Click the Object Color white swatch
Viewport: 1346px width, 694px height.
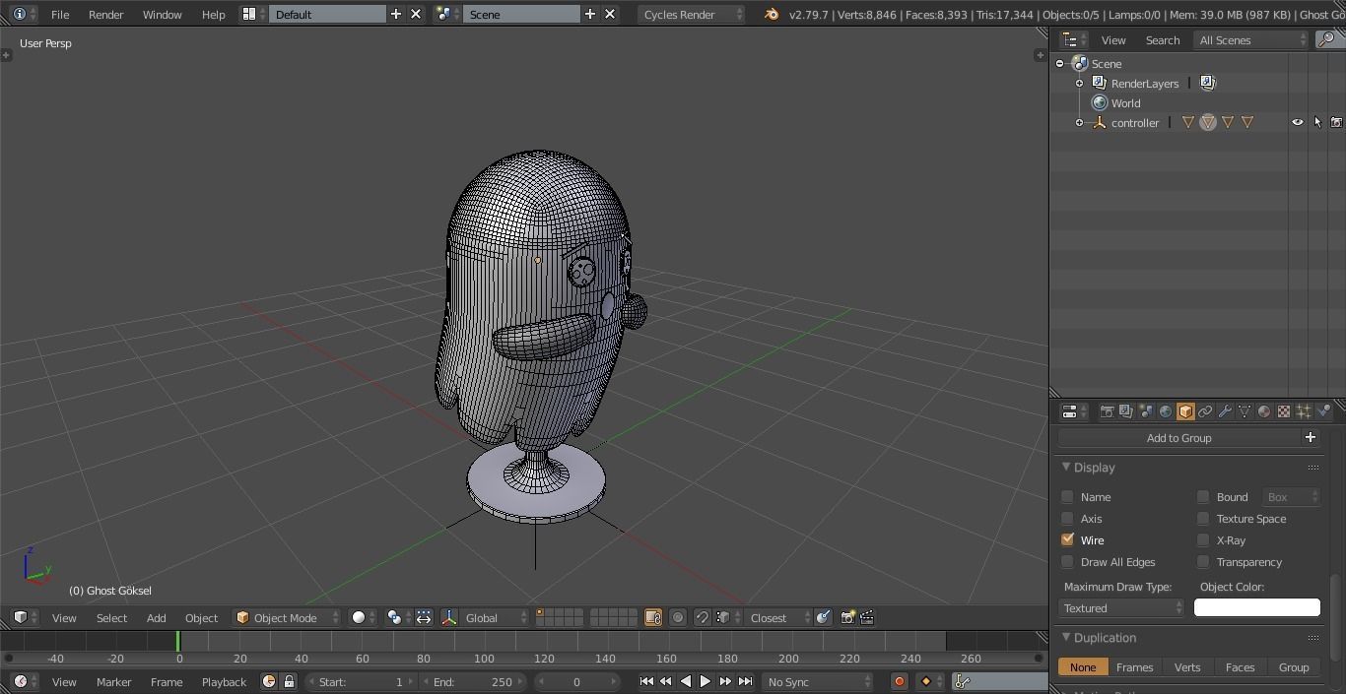1256,608
